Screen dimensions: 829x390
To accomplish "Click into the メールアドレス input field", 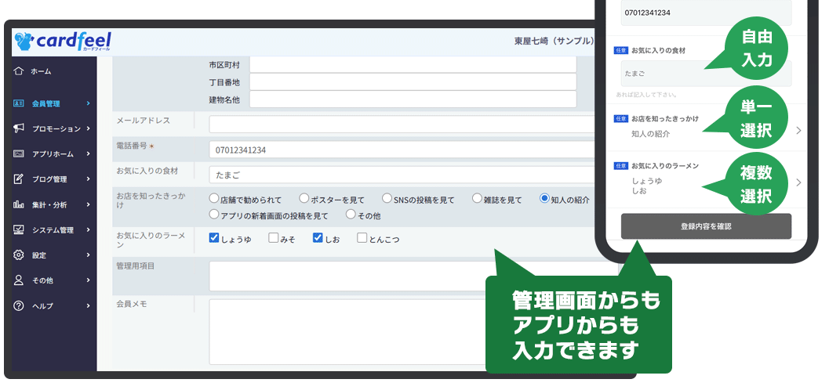I will 400,124.
